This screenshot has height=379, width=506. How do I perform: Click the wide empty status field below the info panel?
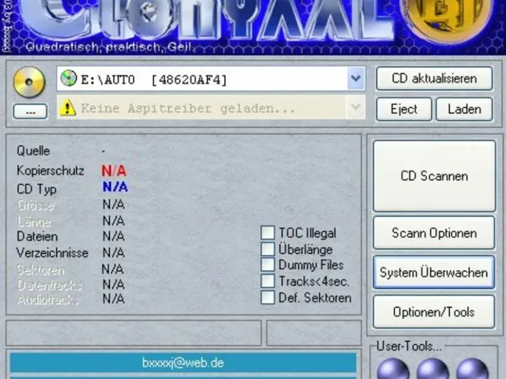pyautogui.click(x=133, y=333)
